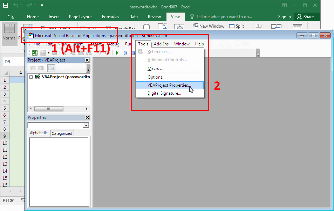
Task: Click the Break (pause) icon on the toolbar
Action: coord(125,53)
